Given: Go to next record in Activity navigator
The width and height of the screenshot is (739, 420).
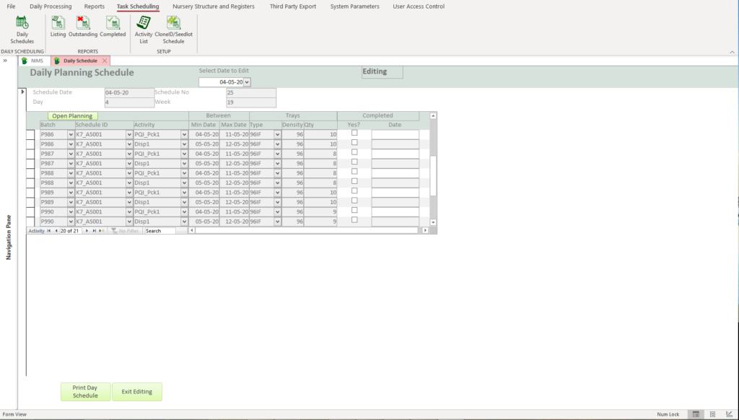Looking at the screenshot, I should point(87,231).
